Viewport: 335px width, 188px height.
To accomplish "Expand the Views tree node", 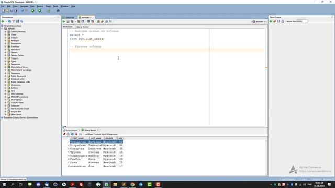I will (x=6, y=34).
